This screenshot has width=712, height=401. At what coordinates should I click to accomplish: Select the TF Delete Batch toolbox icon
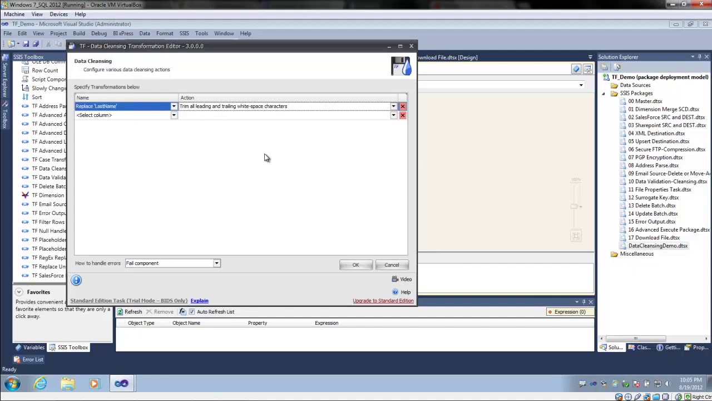click(25, 186)
